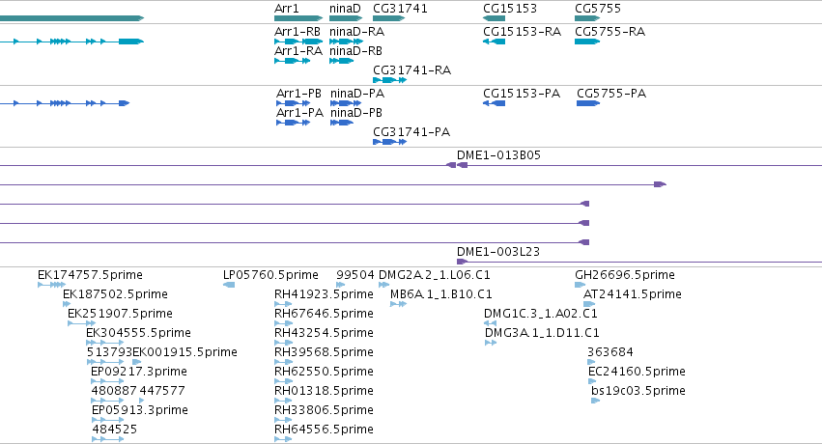Select EST AT24141.5prime
The height and width of the screenshot is (444, 822).
click(x=633, y=294)
